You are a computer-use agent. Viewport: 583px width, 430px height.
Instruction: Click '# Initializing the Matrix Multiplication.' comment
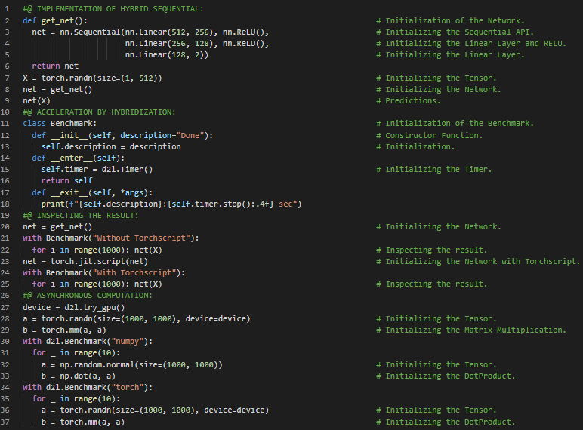(476, 330)
